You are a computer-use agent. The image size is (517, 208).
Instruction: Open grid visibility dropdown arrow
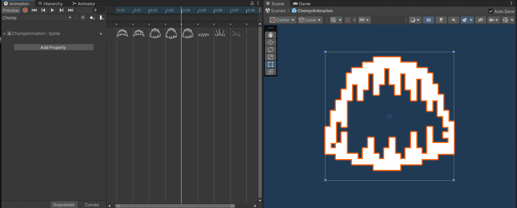click(340, 20)
